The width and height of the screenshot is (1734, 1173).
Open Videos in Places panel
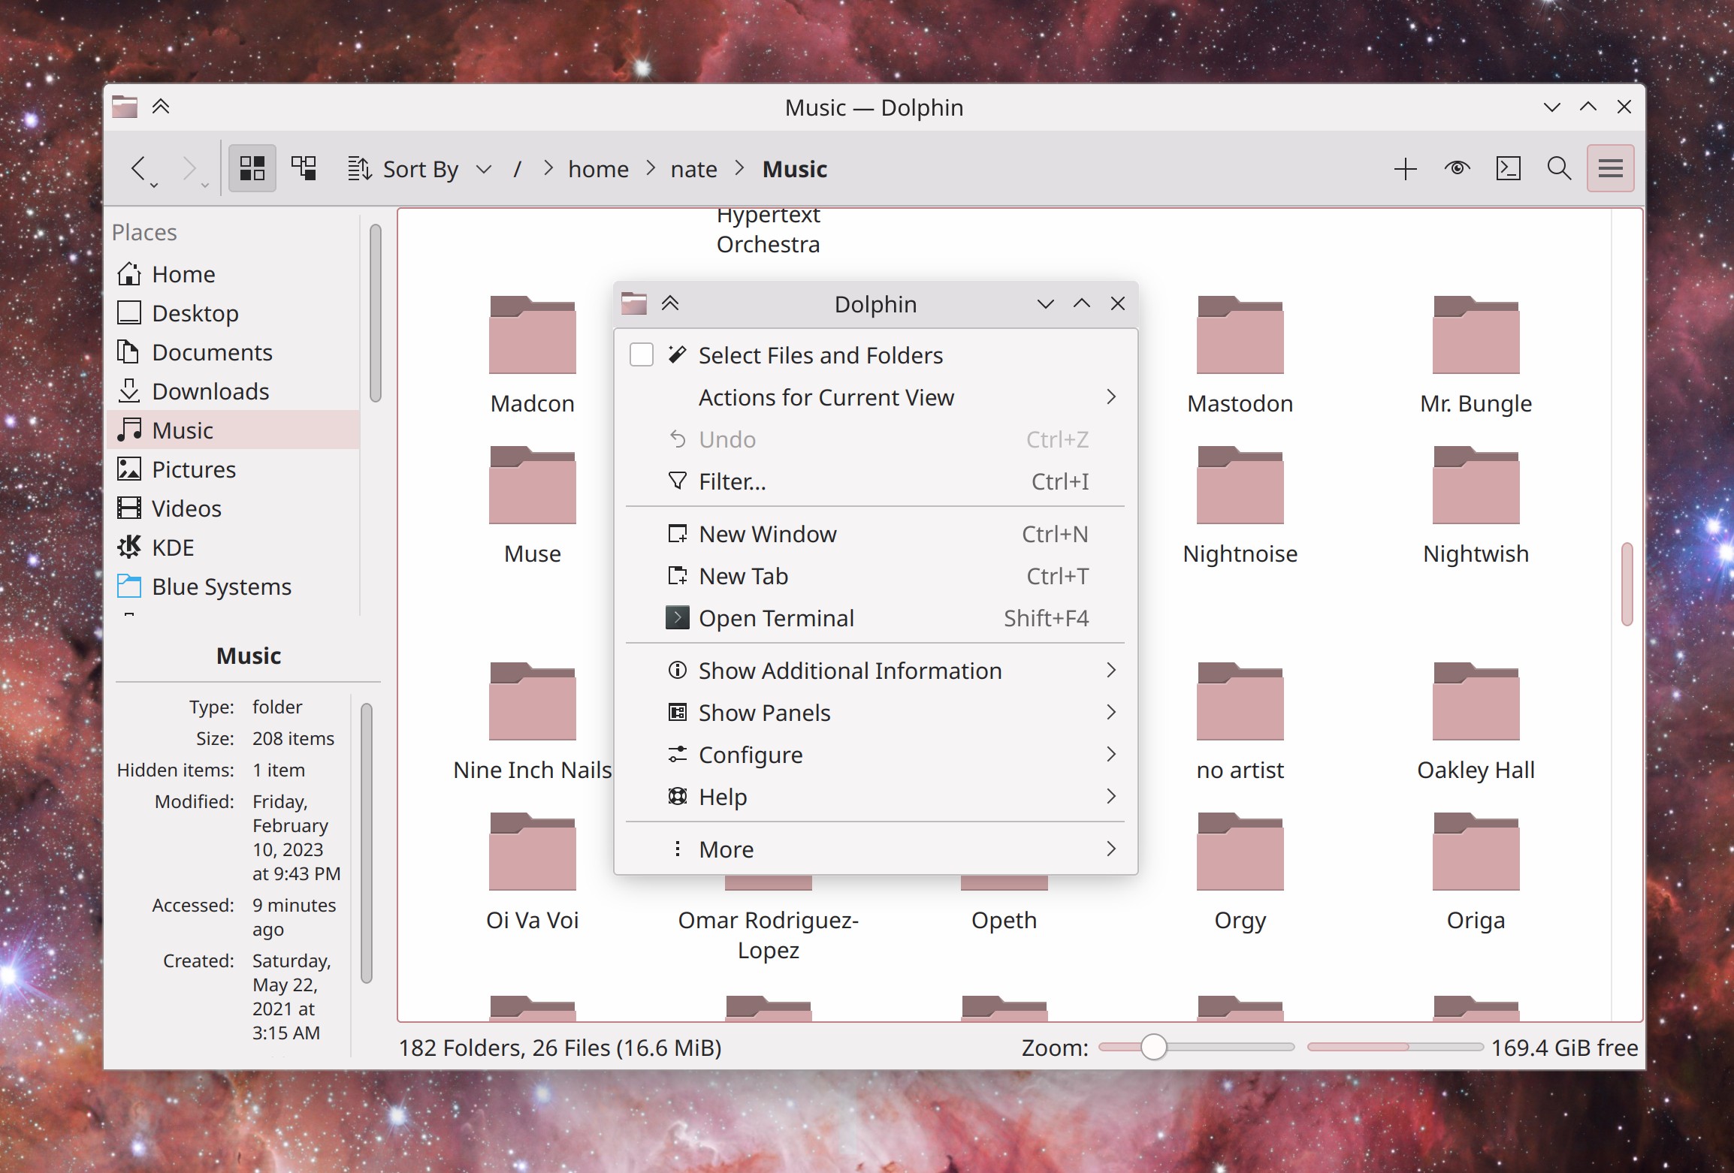coord(234,508)
